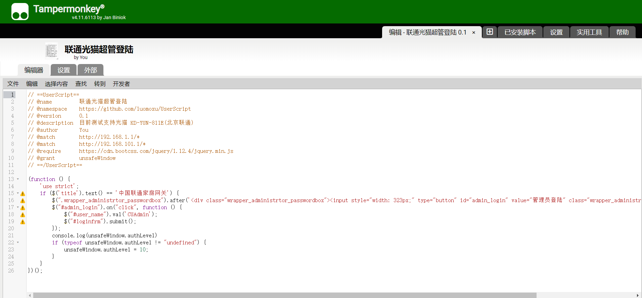Click 'use strict' statement
This screenshot has width=642, height=298.
[59, 186]
